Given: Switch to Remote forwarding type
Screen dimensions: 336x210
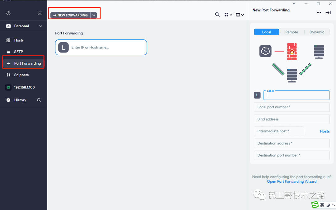Looking at the screenshot, I should click(x=292, y=32).
